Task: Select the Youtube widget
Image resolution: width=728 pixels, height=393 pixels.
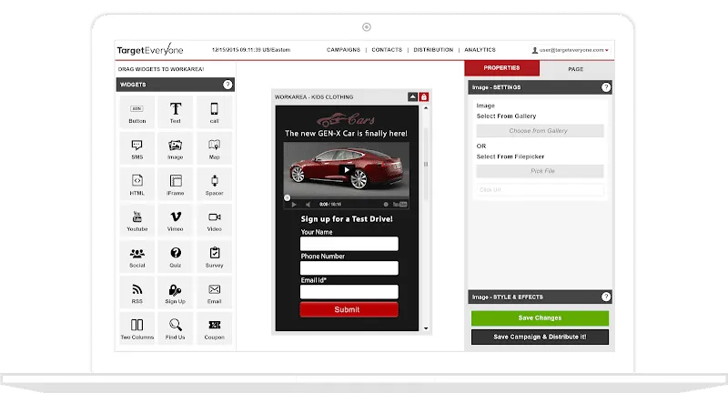Action: (x=136, y=220)
